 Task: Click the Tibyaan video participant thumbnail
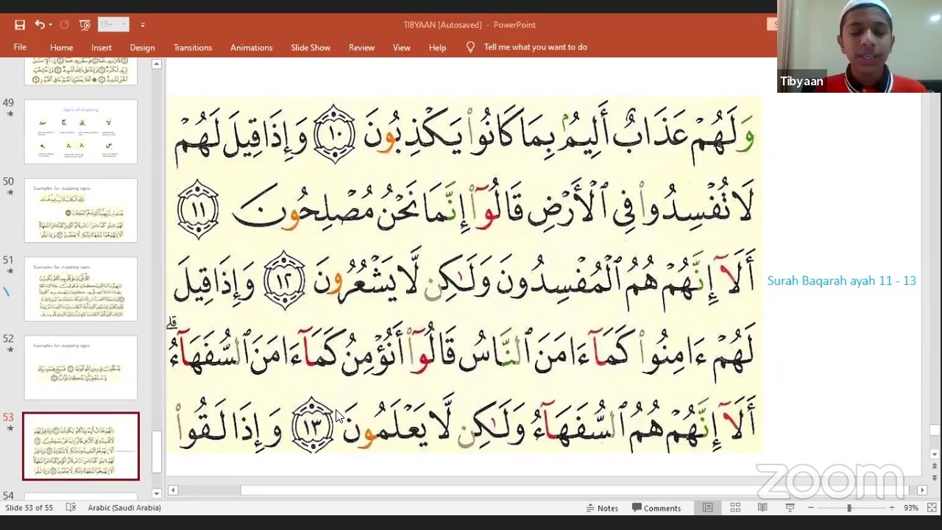[x=860, y=46]
